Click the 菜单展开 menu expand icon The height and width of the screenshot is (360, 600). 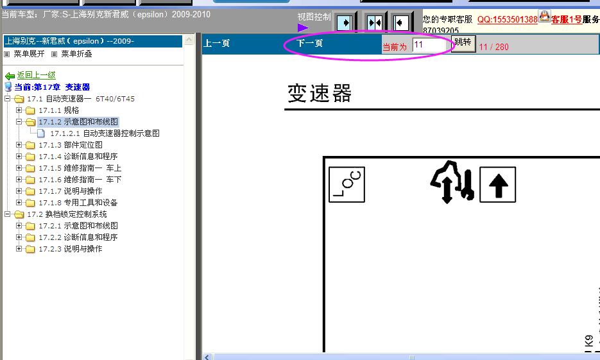tap(6, 55)
